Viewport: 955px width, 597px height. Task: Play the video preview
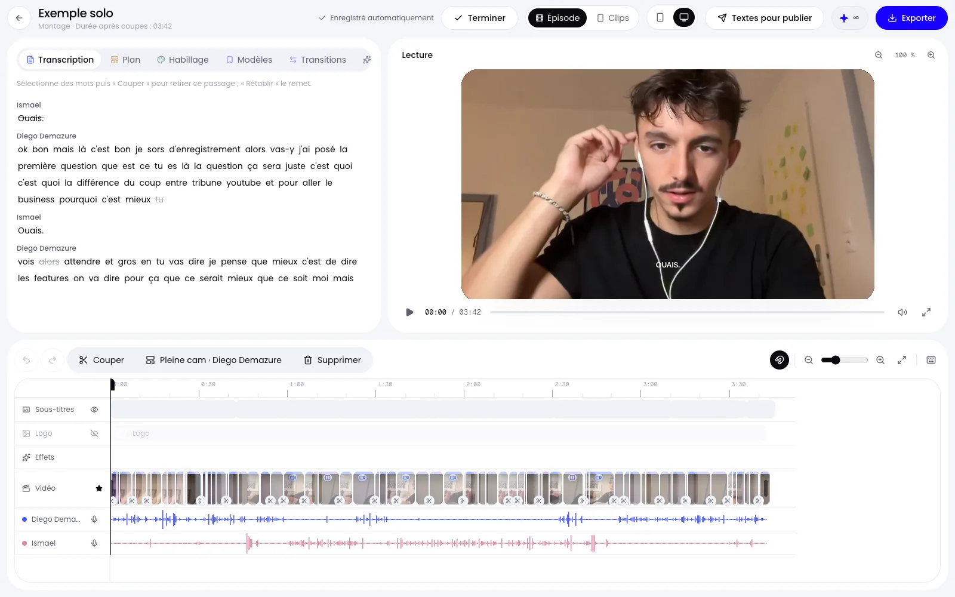click(x=409, y=312)
